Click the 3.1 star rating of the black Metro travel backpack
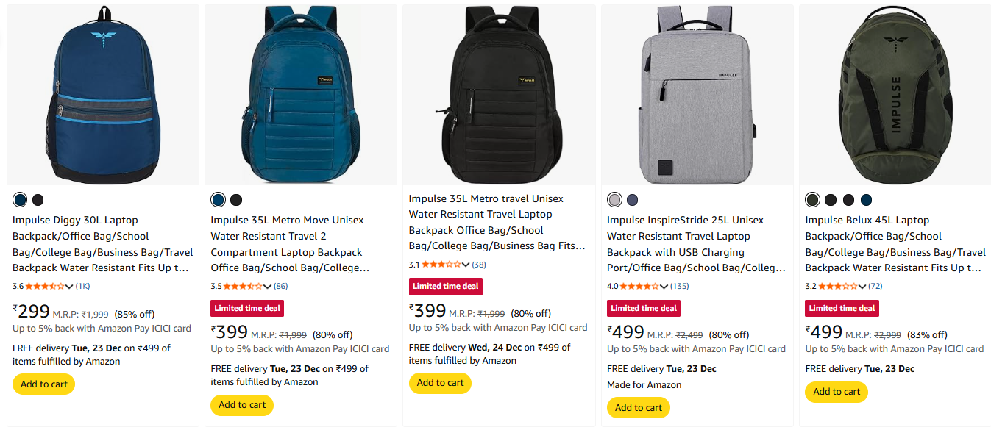The width and height of the screenshot is (991, 430). coord(441,264)
